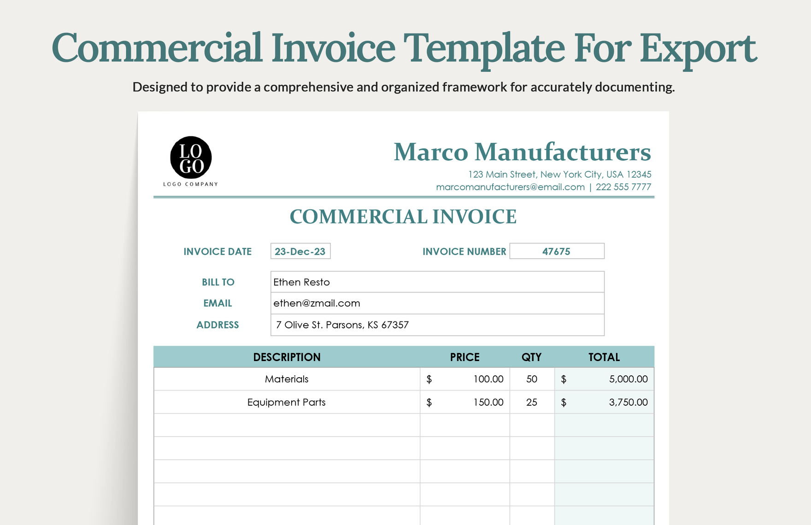Viewport: 811px width, 525px height.
Task: Click the TOTAL column header
Action: pos(604,357)
